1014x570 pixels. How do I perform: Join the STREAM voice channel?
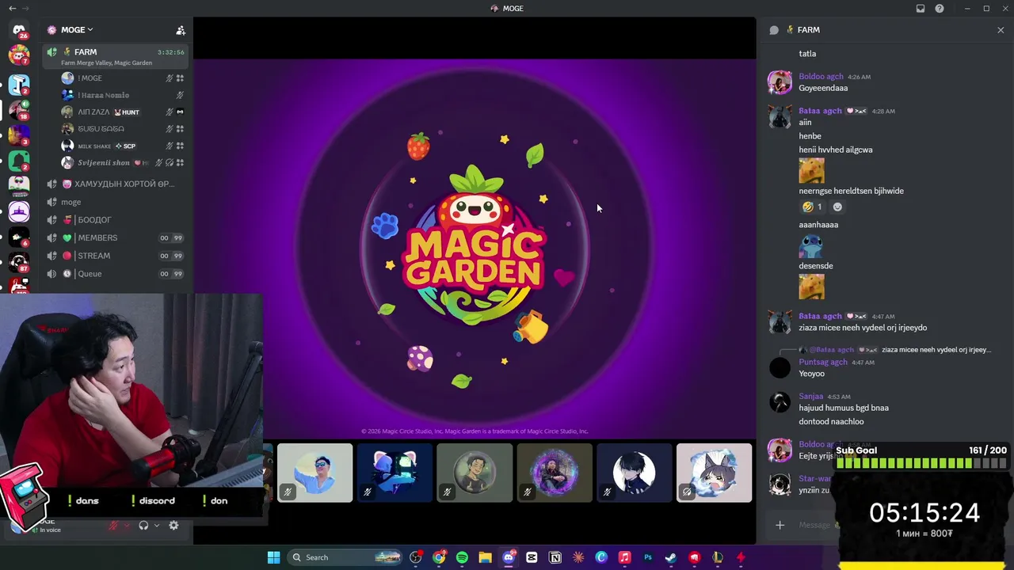click(116, 256)
